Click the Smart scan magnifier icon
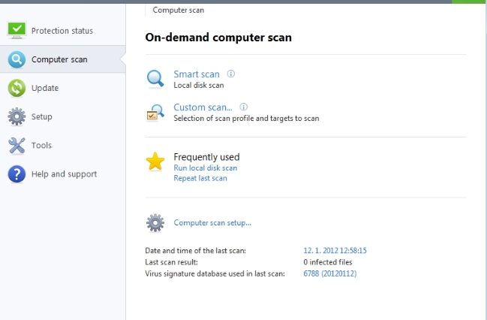Image resolution: width=487 pixels, height=320 pixels. pos(155,79)
